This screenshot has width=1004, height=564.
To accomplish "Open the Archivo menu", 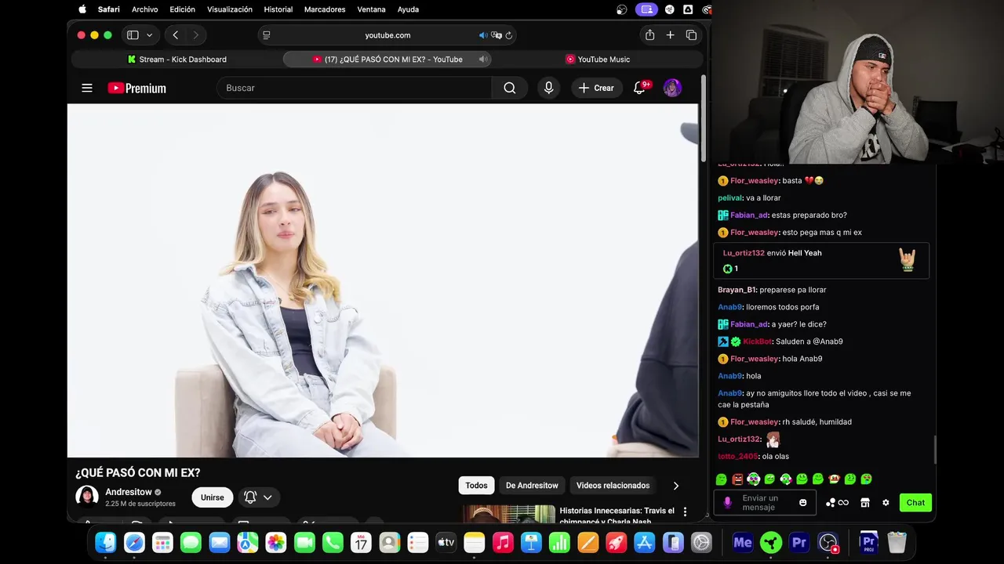I will pos(144,9).
